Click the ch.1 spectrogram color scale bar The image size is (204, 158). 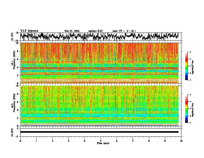[x=186, y=66]
